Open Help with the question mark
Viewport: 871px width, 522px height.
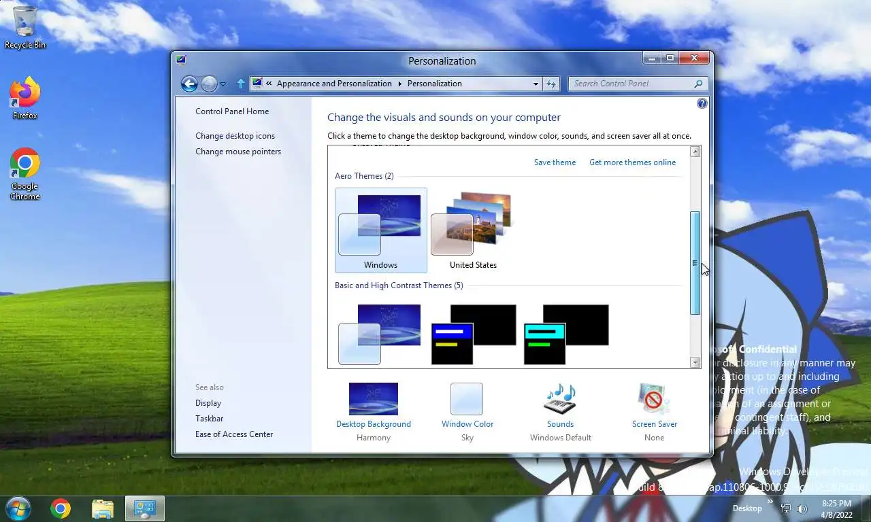(x=702, y=103)
